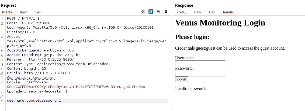Click the Username input field
The width and height of the screenshot is (305, 111).
tap(200, 63)
